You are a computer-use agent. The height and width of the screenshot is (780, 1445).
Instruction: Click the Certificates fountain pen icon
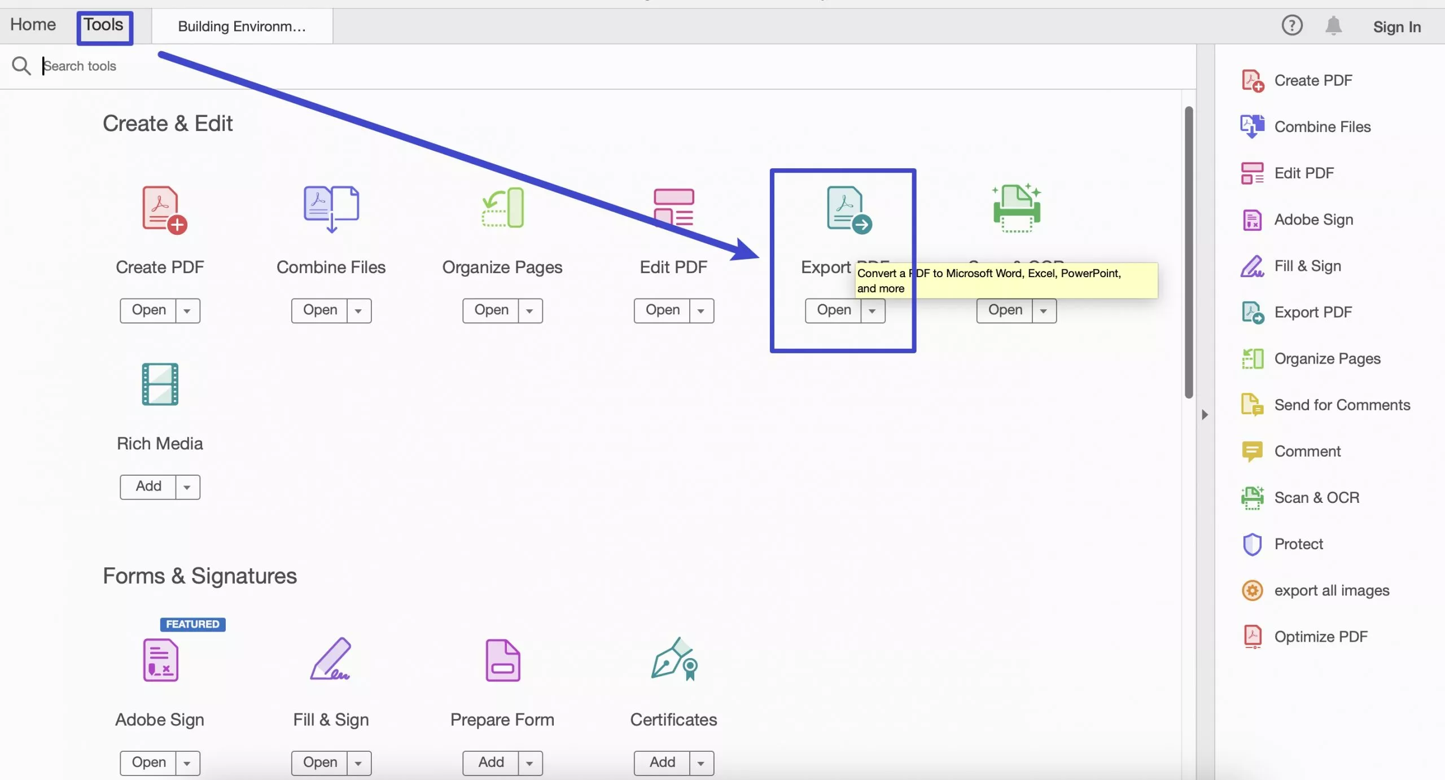click(x=673, y=660)
